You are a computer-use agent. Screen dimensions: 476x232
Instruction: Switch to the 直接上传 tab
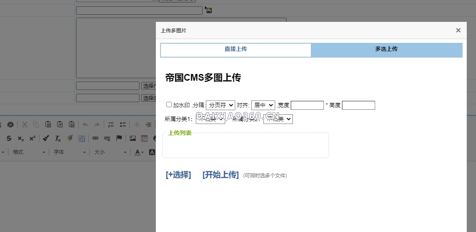pyautogui.click(x=236, y=50)
